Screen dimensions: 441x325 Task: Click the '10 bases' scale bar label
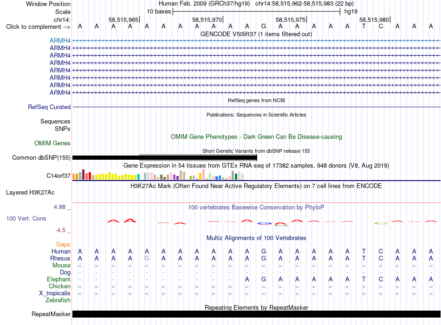coord(159,12)
